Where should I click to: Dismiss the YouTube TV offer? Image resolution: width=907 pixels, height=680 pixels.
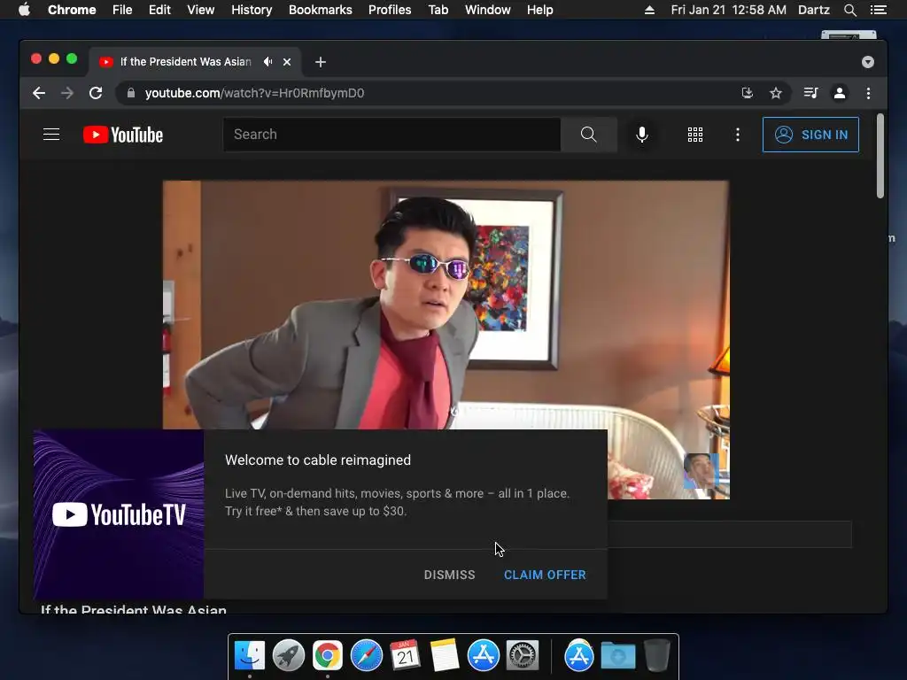[x=449, y=575]
